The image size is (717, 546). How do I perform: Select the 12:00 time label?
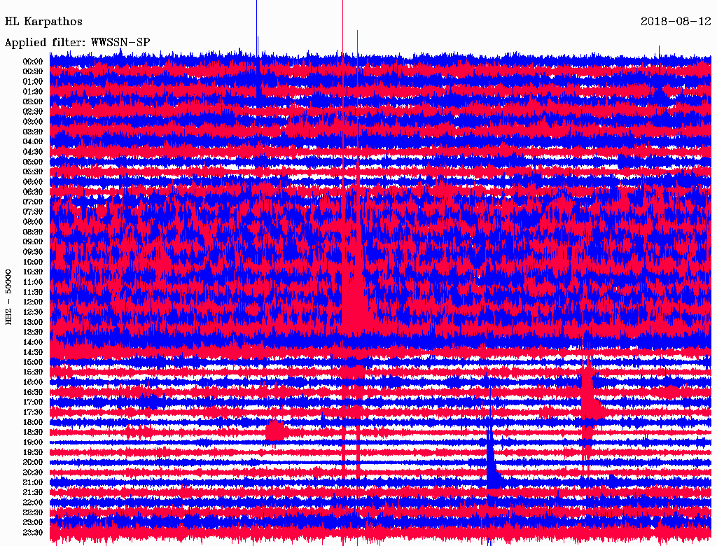point(33,302)
